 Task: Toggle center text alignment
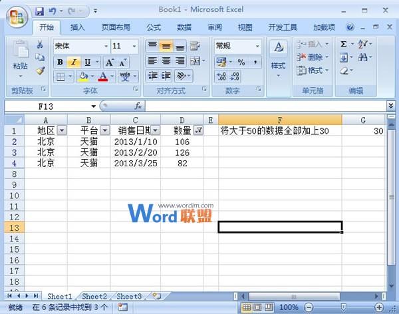pyautogui.click(x=166, y=61)
